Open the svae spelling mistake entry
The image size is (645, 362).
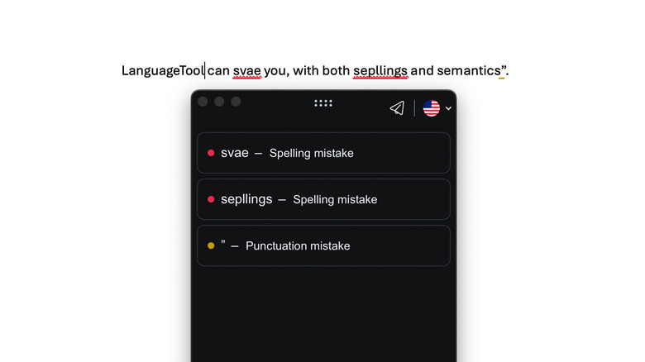[323, 153]
